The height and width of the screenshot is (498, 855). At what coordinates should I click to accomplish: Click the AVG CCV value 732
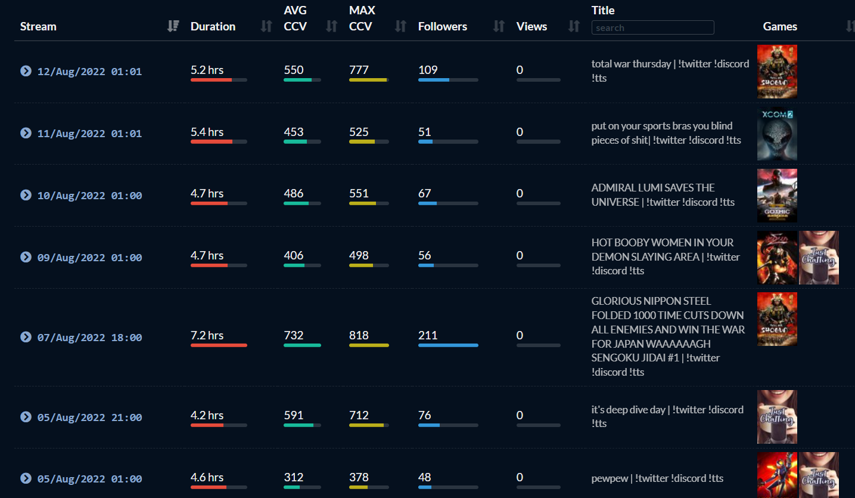[x=294, y=335]
